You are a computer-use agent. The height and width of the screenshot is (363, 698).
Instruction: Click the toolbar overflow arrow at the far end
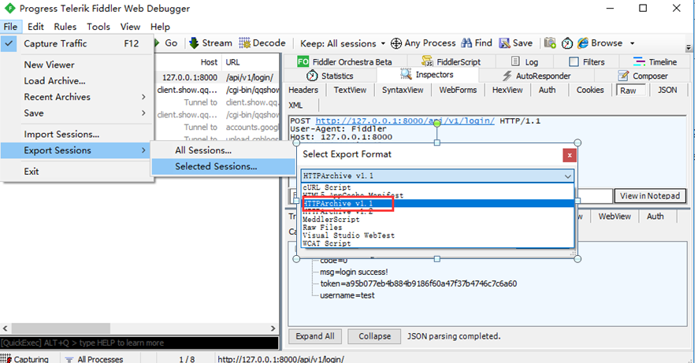[x=689, y=47]
